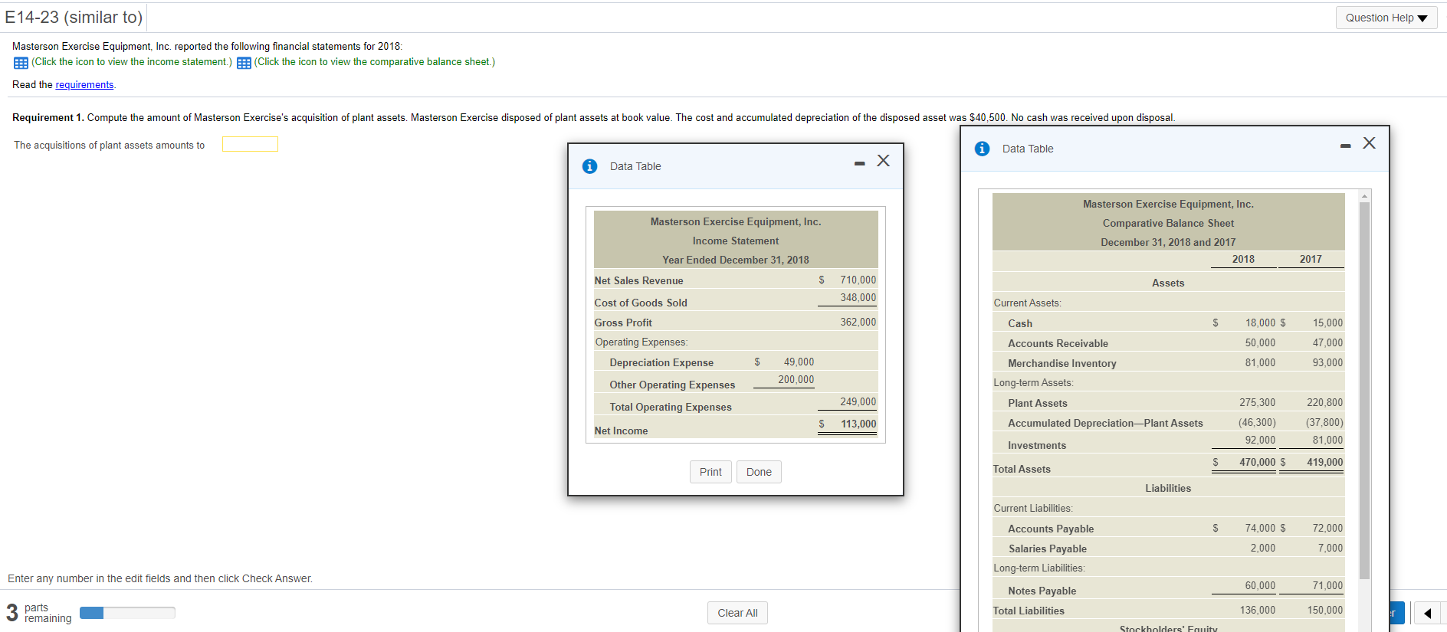Open the income statement link text
Image resolution: width=1447 pixels, height=632 pixels.
[x=132, y=62]
